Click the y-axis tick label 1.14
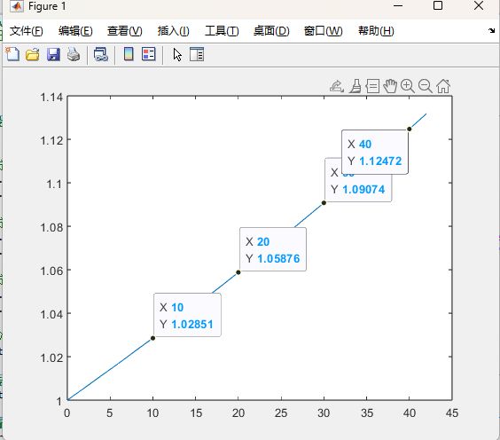The height and width of the screenshot is (440, 500). point(51,97)
